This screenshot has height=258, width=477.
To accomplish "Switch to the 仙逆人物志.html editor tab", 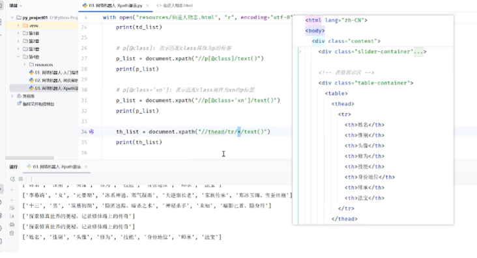I will (x=175, y=5).
